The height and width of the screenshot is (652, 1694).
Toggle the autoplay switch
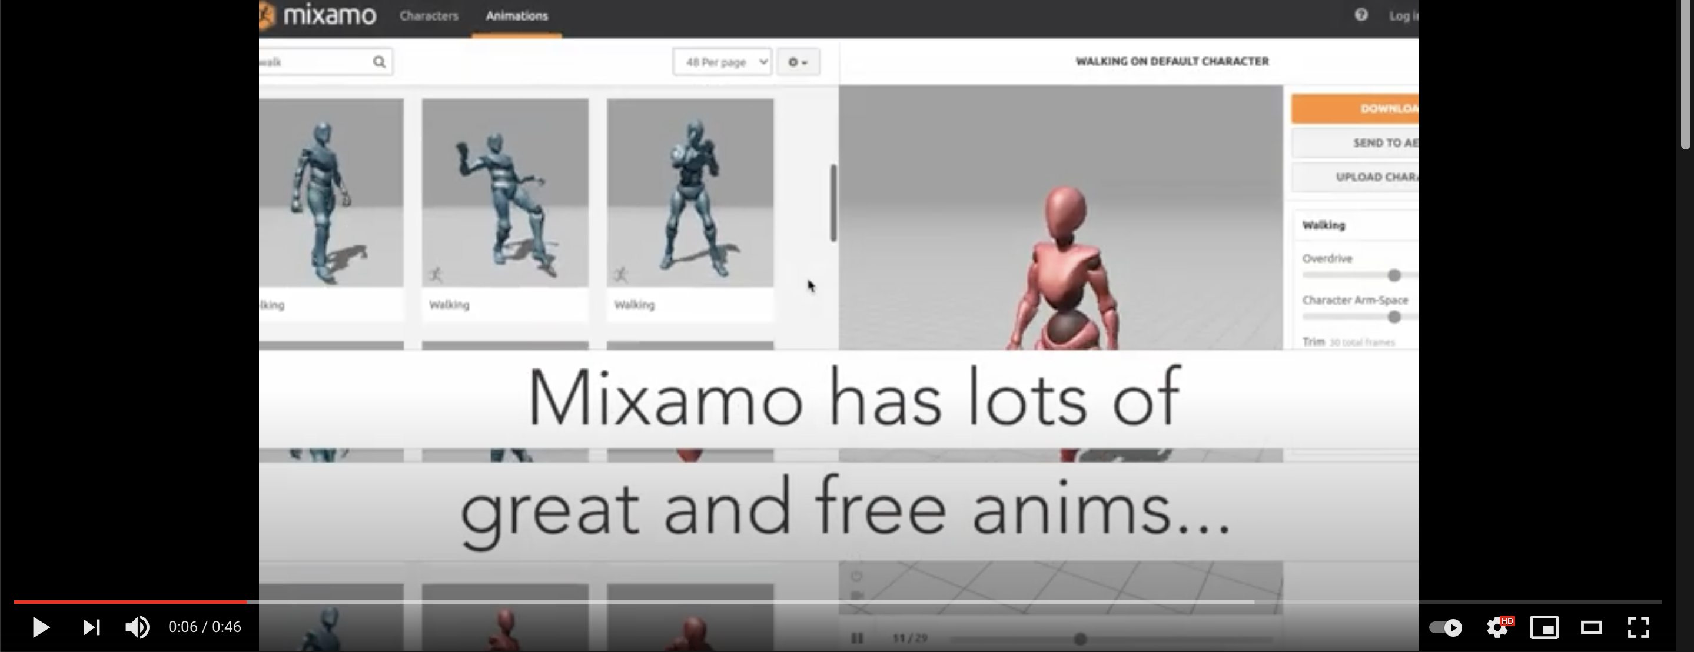click(x=1446, y=627)
